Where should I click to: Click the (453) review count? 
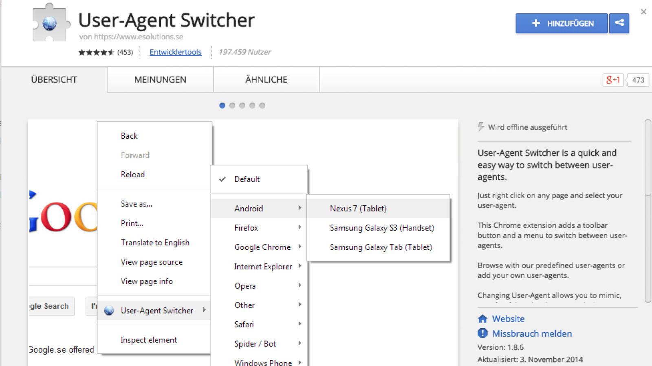pos(125,52)
